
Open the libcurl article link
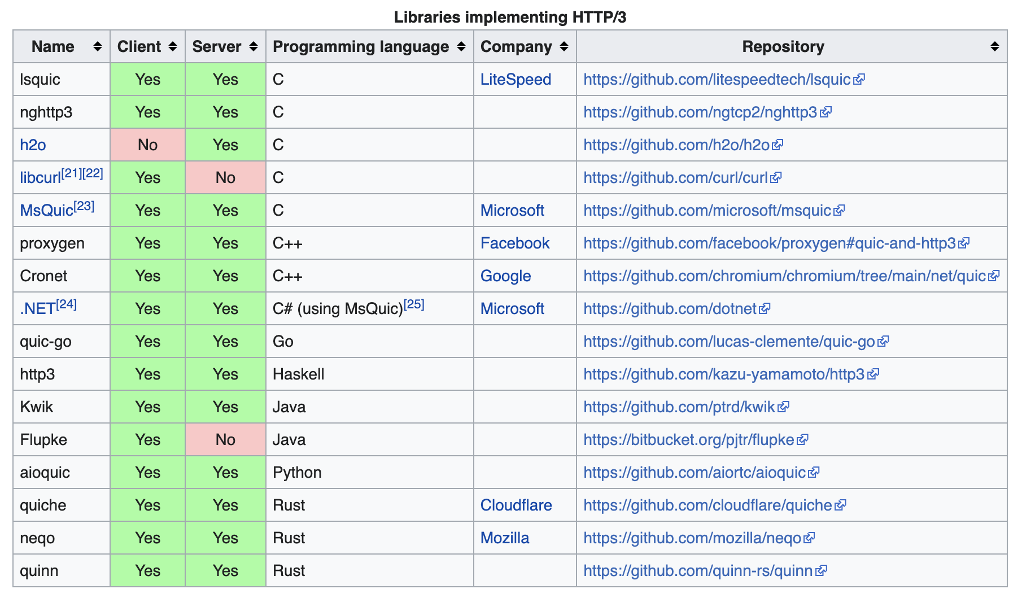(x=40, y=178)
